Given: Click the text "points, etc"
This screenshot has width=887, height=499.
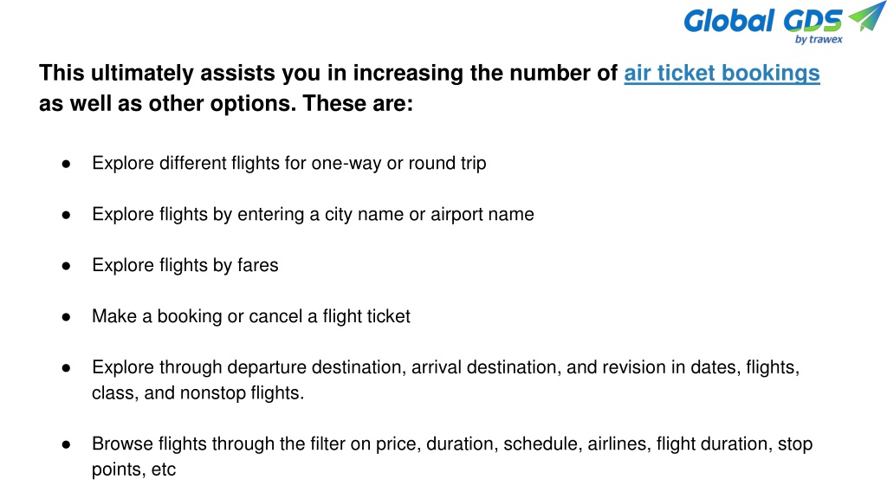Looking at the screenshot, I should pyautogui.click(x=133, y=470).
